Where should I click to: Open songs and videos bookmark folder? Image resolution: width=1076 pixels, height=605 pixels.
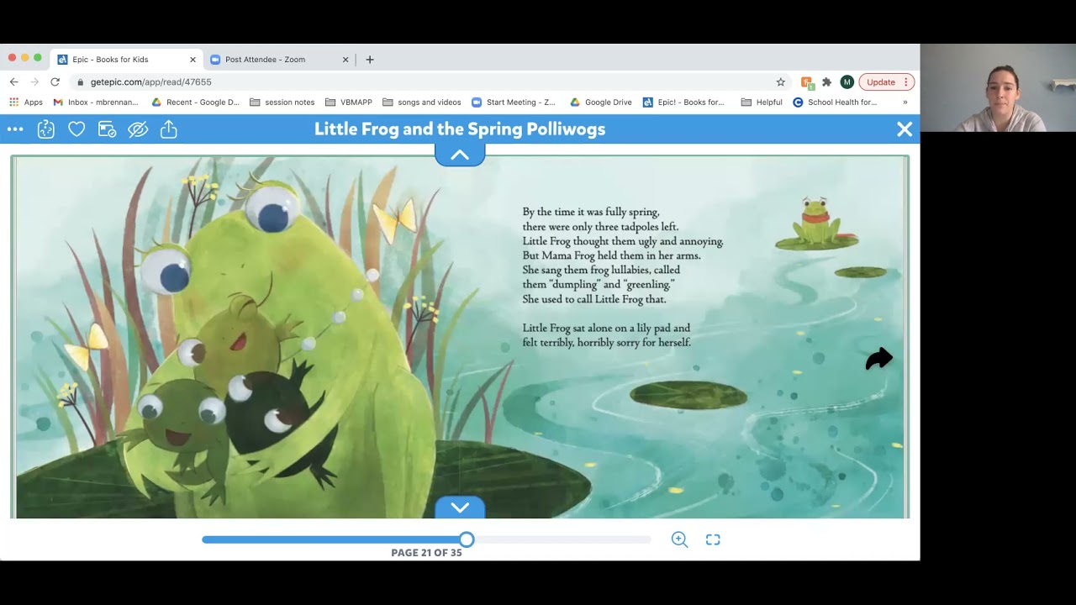[421, 103]
